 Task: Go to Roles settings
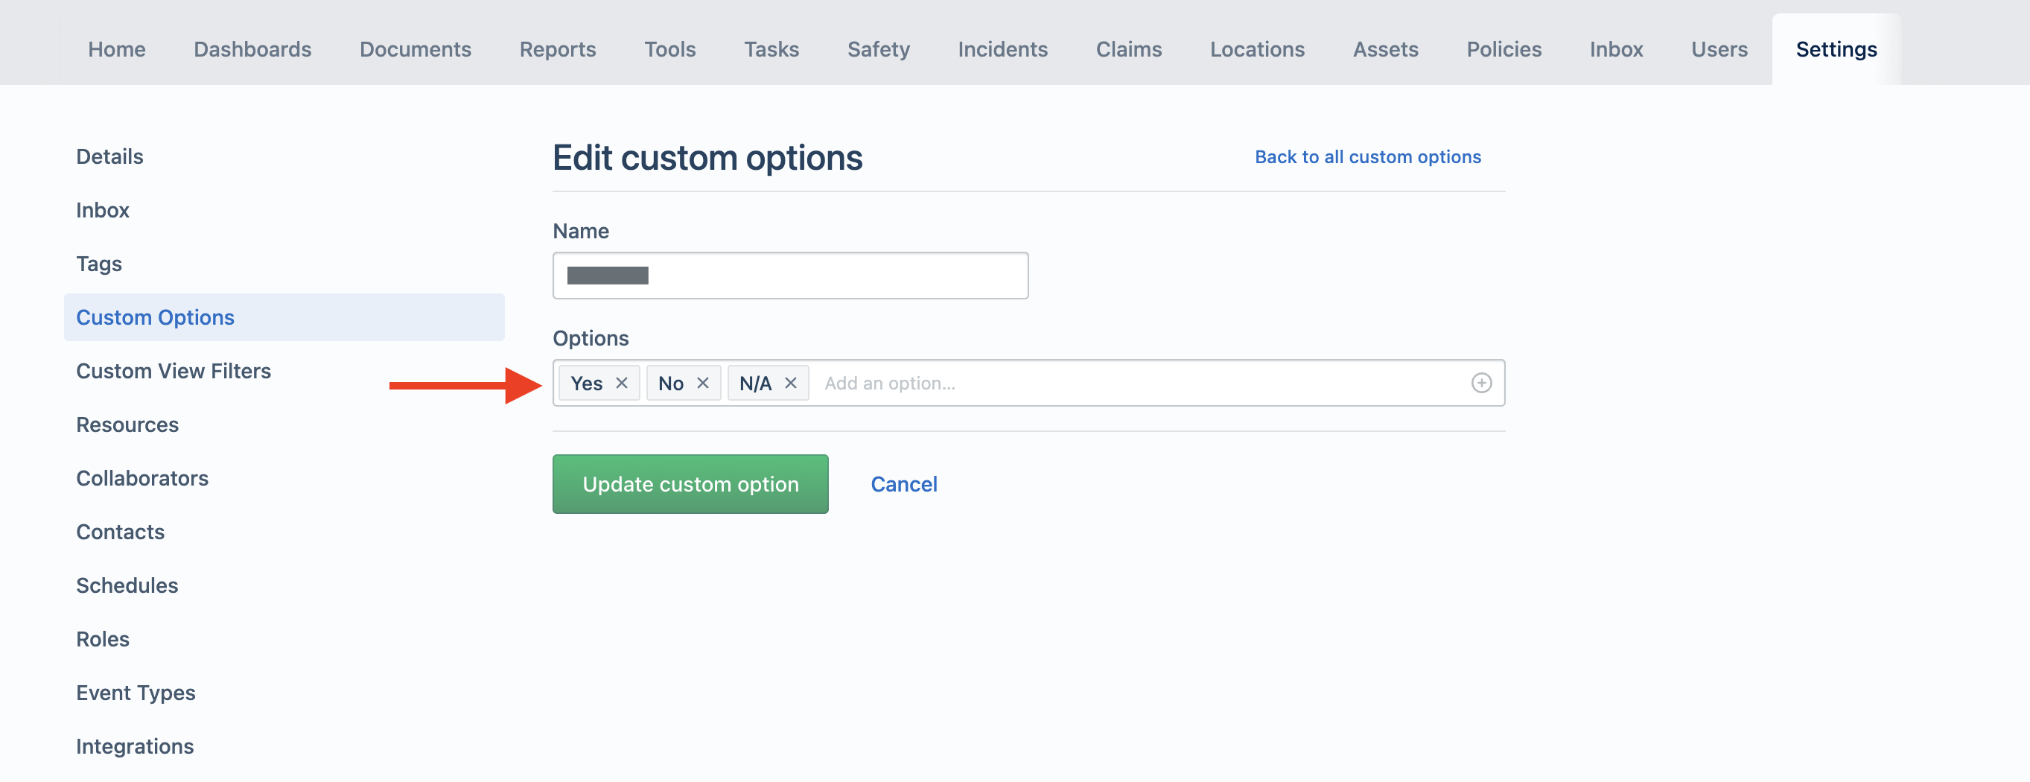pos(103,638)
